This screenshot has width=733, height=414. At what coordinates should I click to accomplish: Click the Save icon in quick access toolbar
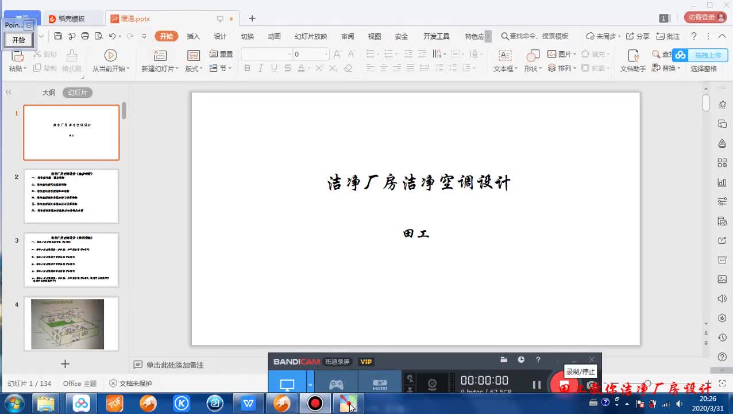click(58, 36)
